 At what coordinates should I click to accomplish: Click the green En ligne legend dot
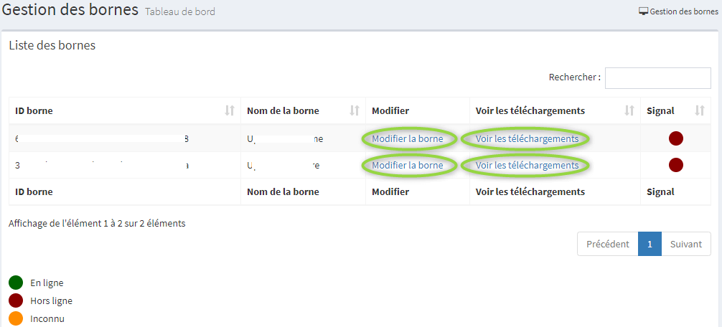pos(16,283)
